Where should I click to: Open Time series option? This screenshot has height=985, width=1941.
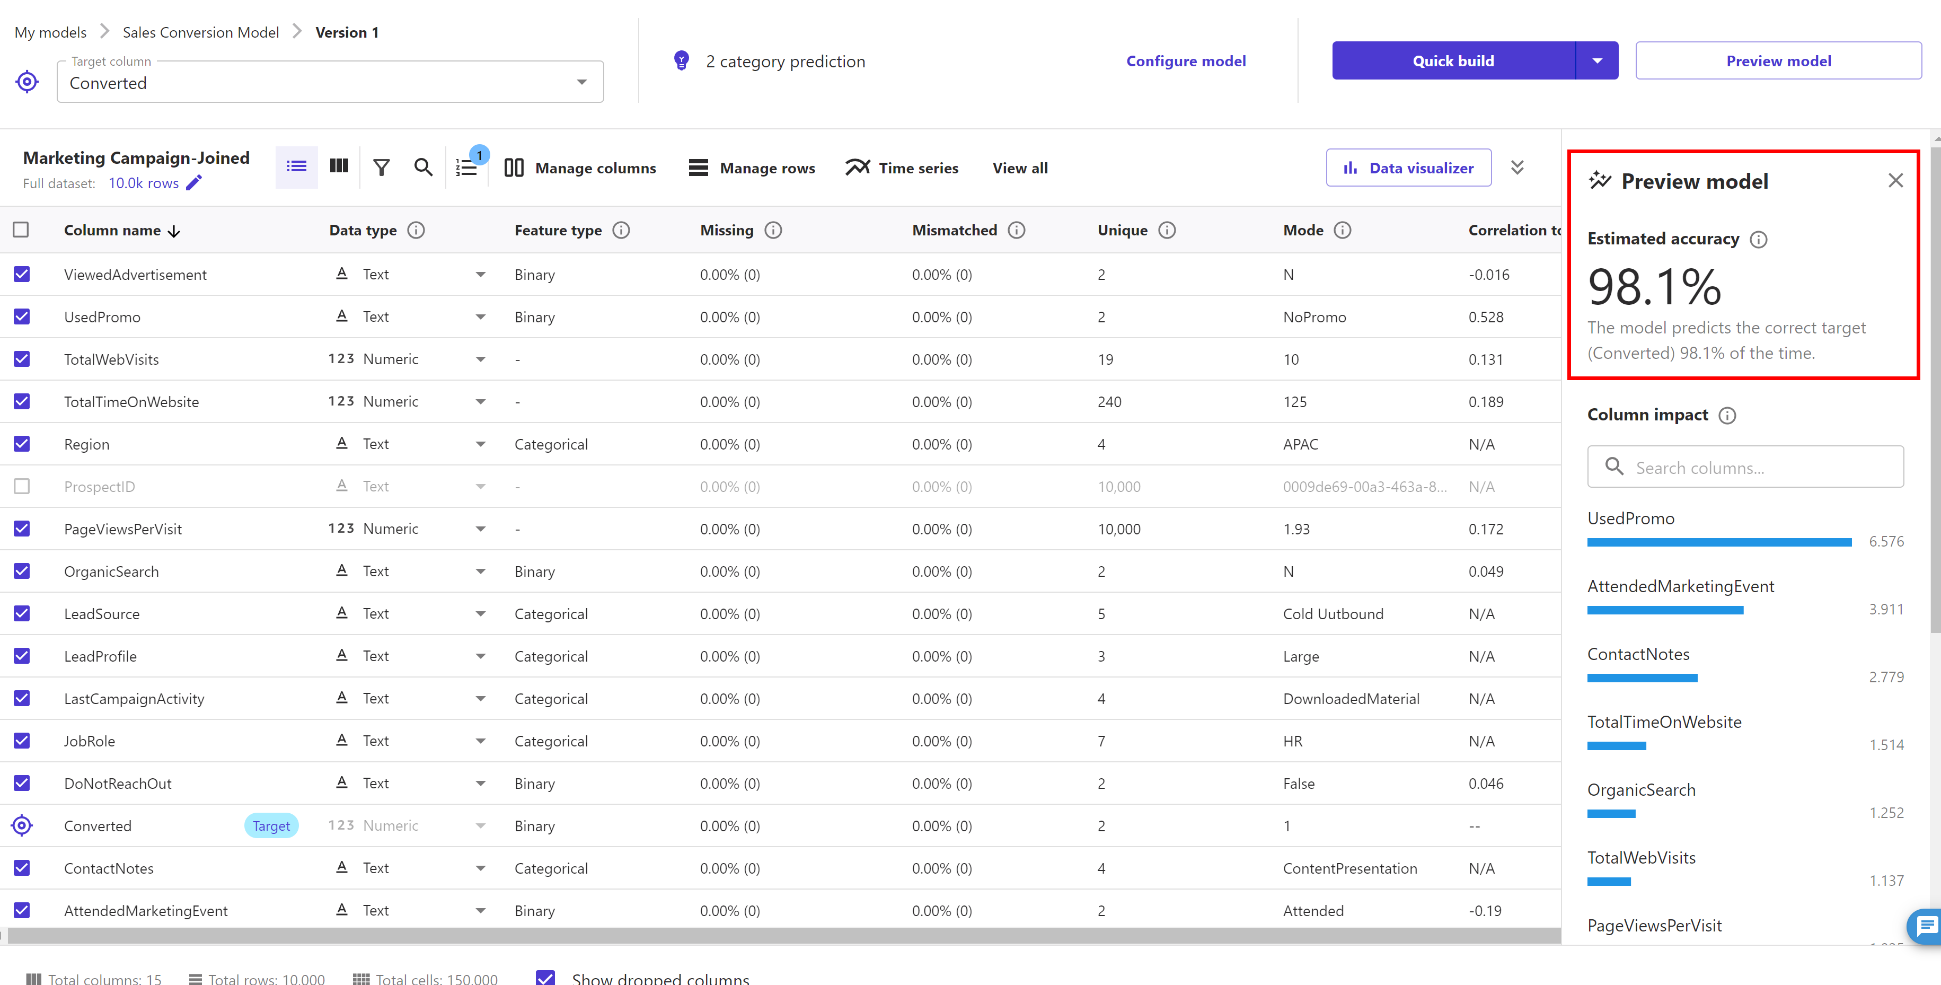tap(902, 168)
